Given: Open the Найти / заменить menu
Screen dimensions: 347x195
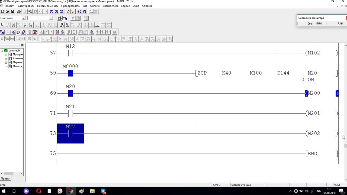Looking at the screenshot, I should [48, 6].
